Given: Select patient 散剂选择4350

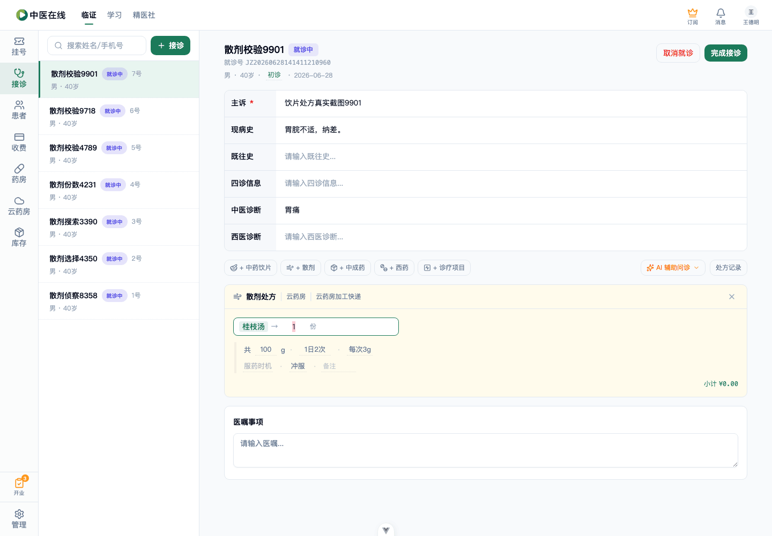Looking at the screenshot, I should coord(119,264).
